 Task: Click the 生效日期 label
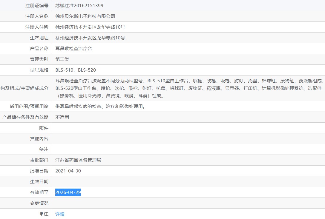coord(39,182)
